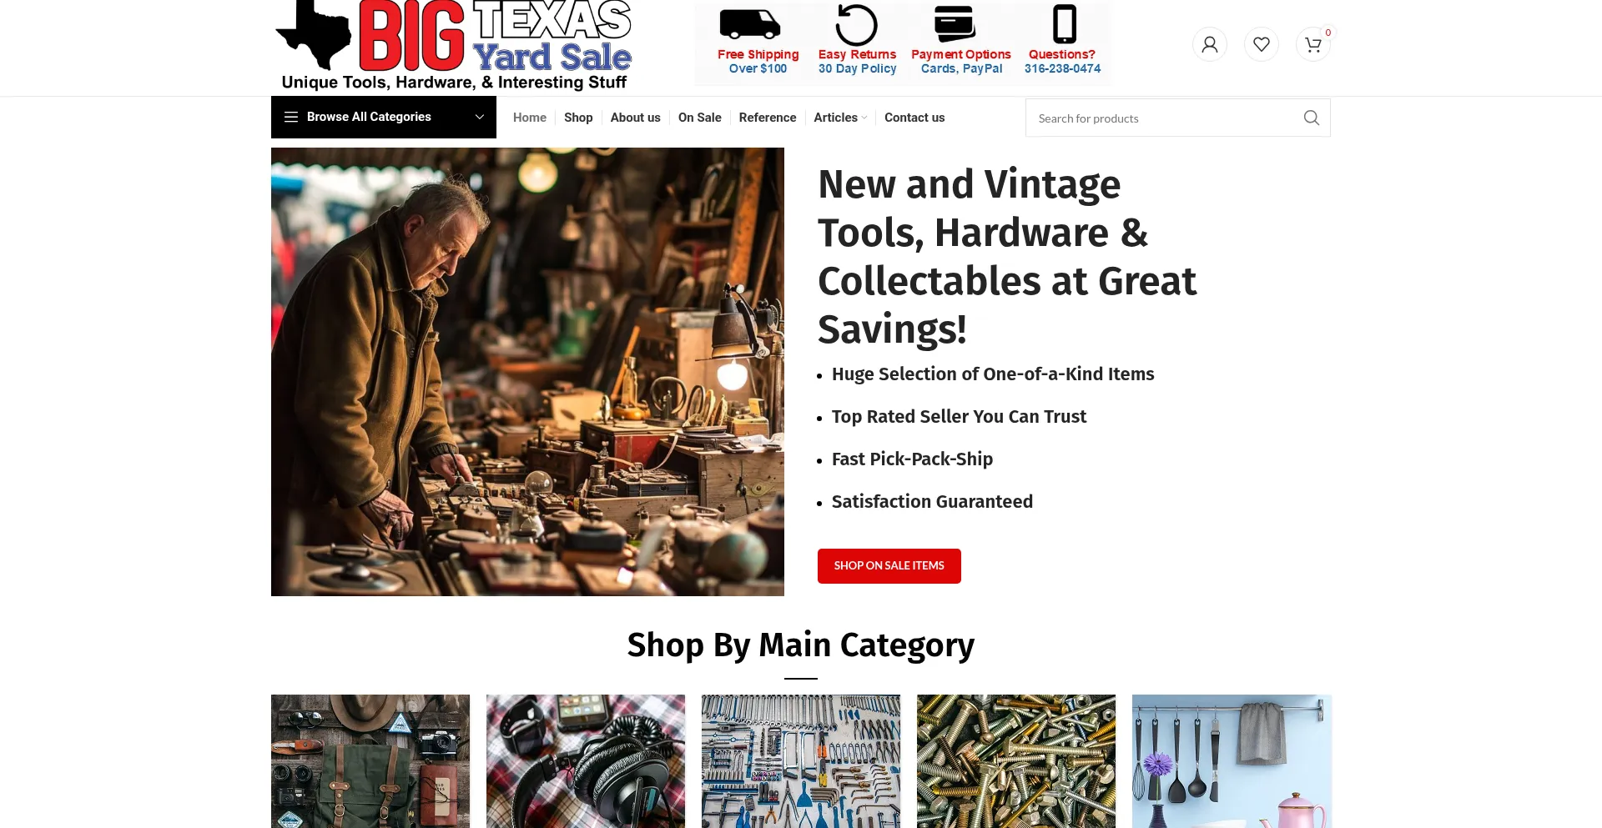Expand the Articles menu chevron
The width and height of the screenshot is (1602, 828).
pyautogui.click(x=864, y=118)
